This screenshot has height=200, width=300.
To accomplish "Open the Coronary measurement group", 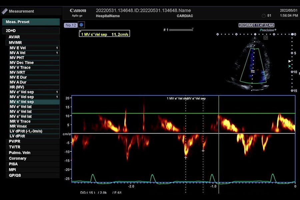I will click(x=33, y=158).
